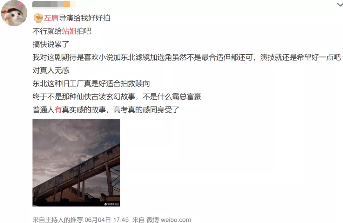343x223 pixels.
Task: Click the text 不行就给 before 站姐
Action: tap(47, 31)
